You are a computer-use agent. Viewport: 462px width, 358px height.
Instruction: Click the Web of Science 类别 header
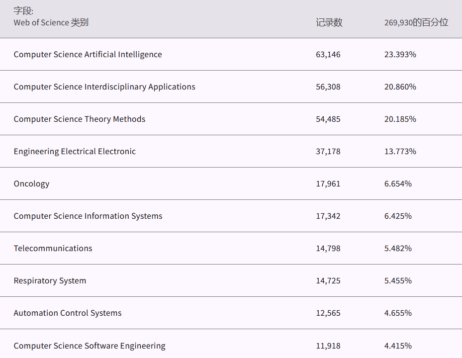[x=51, y=23]
